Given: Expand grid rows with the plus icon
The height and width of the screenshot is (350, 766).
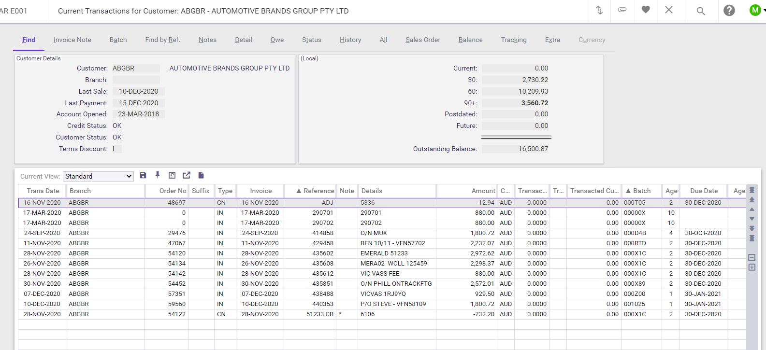Looking at the screenshot, I should (x=752, y=267).
